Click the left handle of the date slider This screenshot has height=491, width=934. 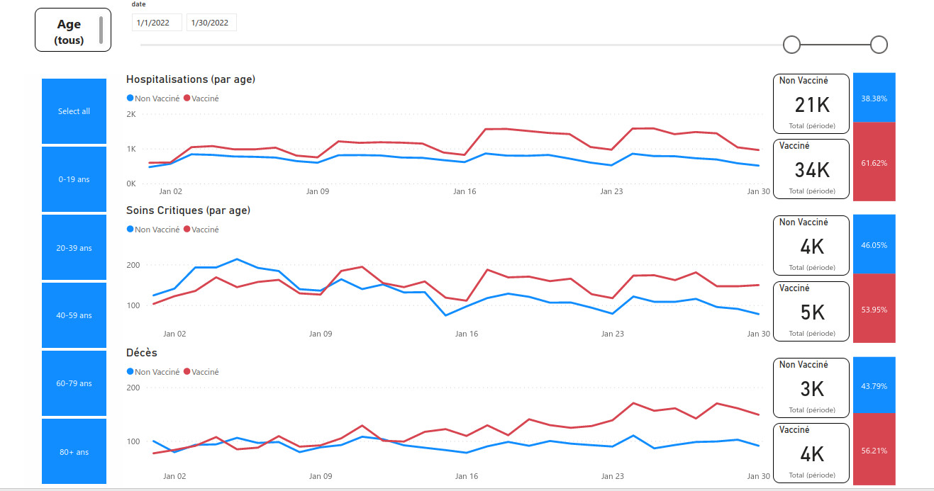(x=791, y=45)
